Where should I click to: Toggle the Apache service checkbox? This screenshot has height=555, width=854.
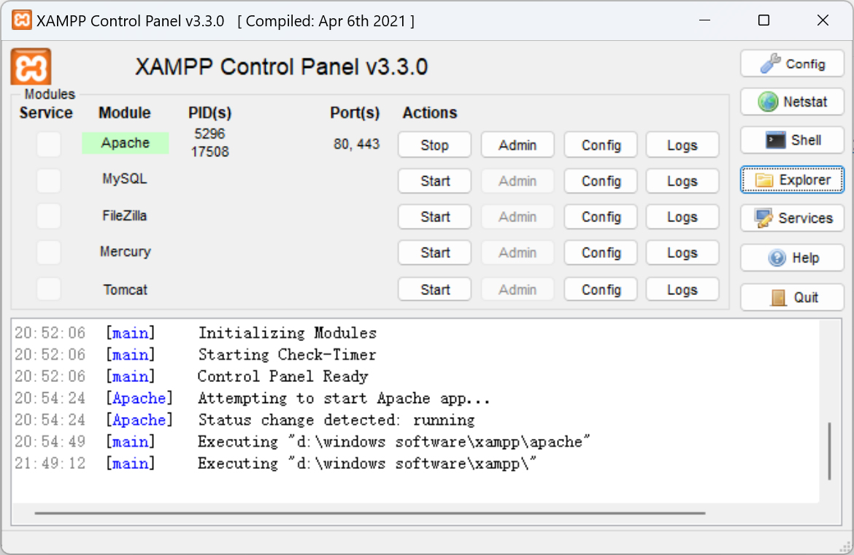point(48,145)
